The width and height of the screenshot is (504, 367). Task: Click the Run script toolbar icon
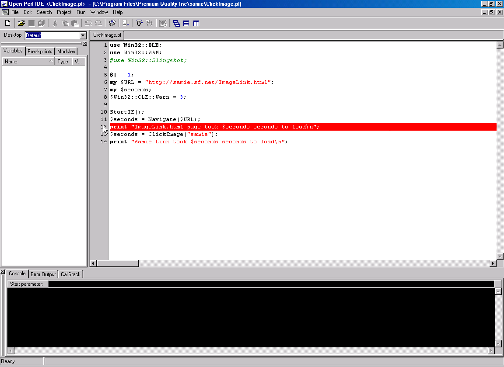[x=126, y=23]
